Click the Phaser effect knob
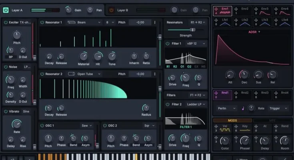The width and height of the screenshot is (294, 160). [x=245, y=141]
